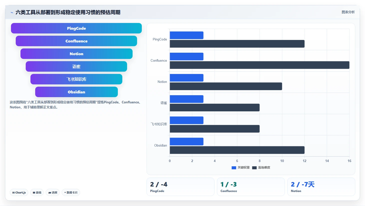Select the 飞书知识库 funnel bar
This screenshot has width=365, height=206.
pos(76,79)
